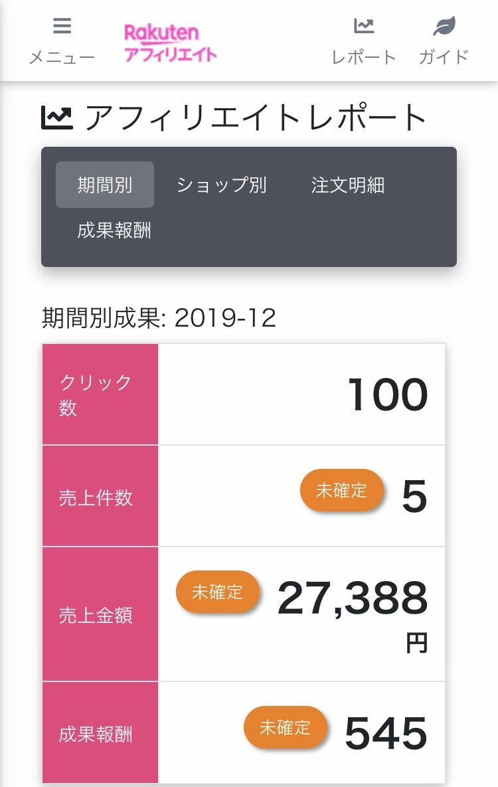Click 未確定 badge next to 27,388
The width and height of the screenshot is (498, 787).
pos(217,592)
